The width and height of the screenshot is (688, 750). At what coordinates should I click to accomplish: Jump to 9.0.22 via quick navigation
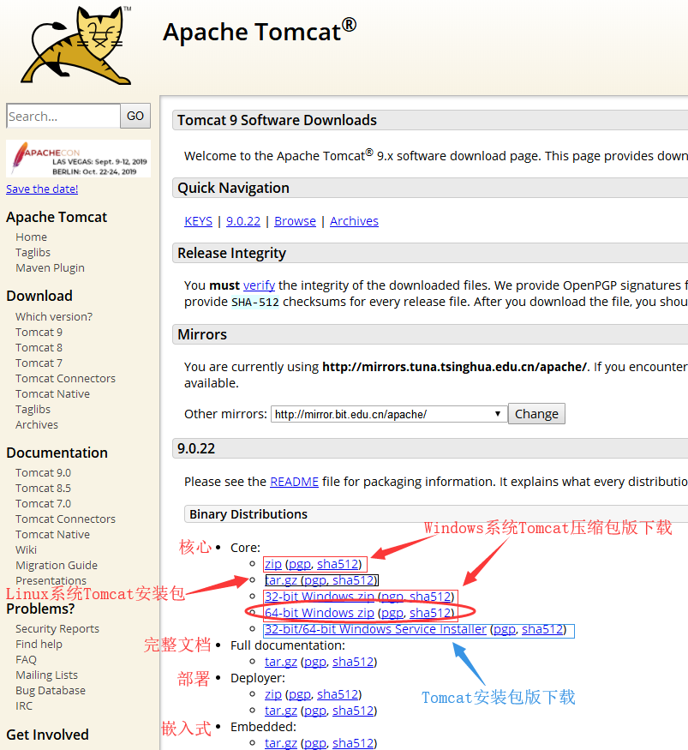[x=243, y=221]
